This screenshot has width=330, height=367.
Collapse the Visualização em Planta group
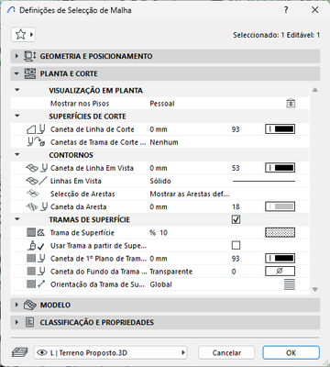click(17, 90)
